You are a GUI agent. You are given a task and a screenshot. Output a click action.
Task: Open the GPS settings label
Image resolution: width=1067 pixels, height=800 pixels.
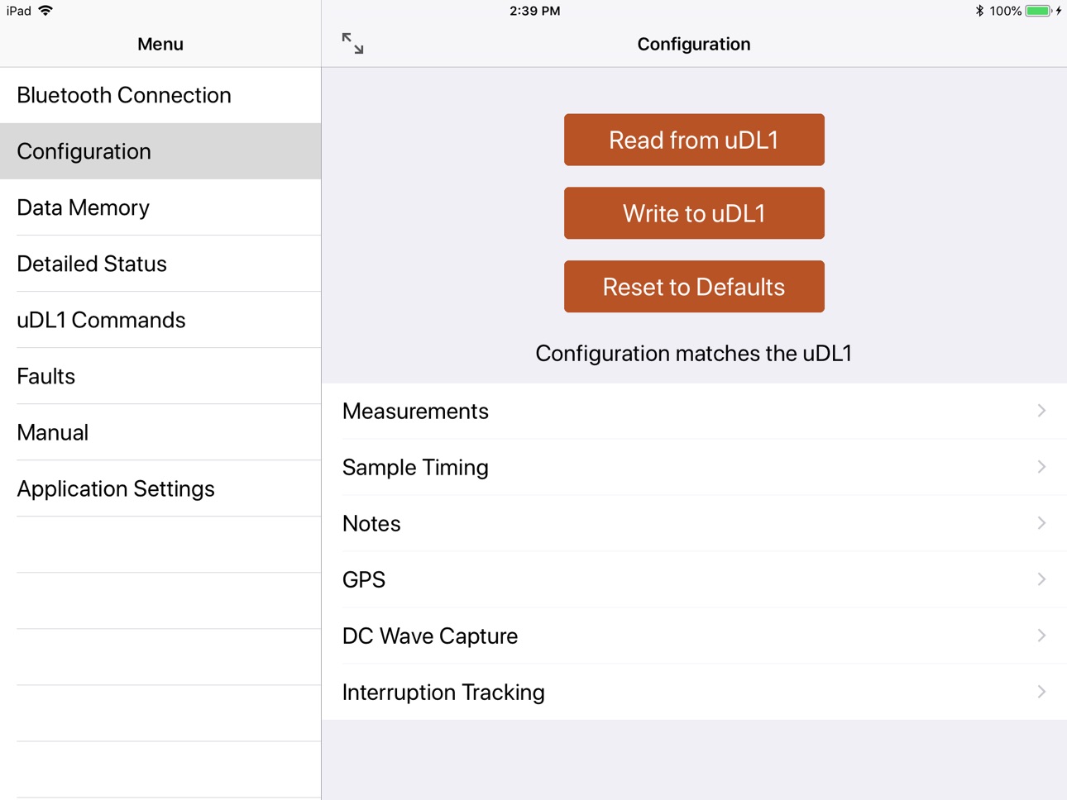pyautogui.click(x=364, y=579)
